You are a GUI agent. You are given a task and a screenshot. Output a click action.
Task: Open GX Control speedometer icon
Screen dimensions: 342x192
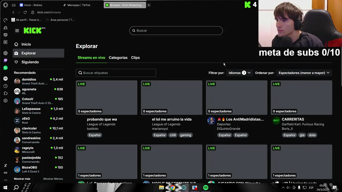[x=5, y=20]
